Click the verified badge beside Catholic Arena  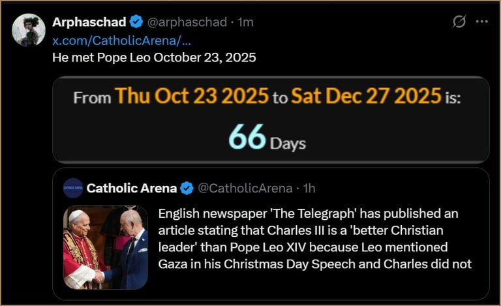[x=187, y=189]
